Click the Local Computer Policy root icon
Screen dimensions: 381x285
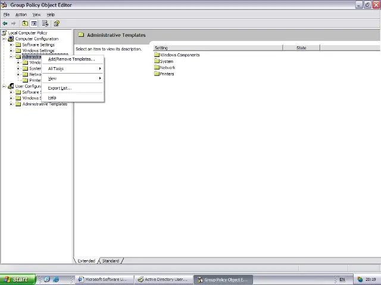4,33
